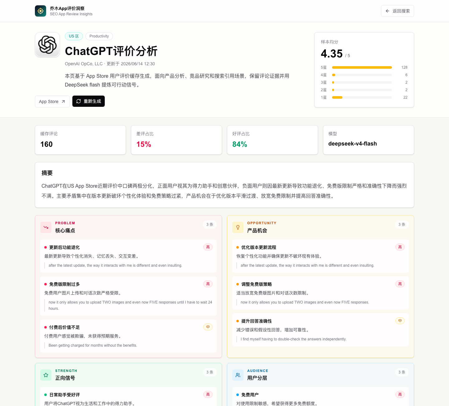This screenshot has width=449, height=406.
Task: Click the 中 badge on 提升回答准确性
Action: [x=400, y=321]
